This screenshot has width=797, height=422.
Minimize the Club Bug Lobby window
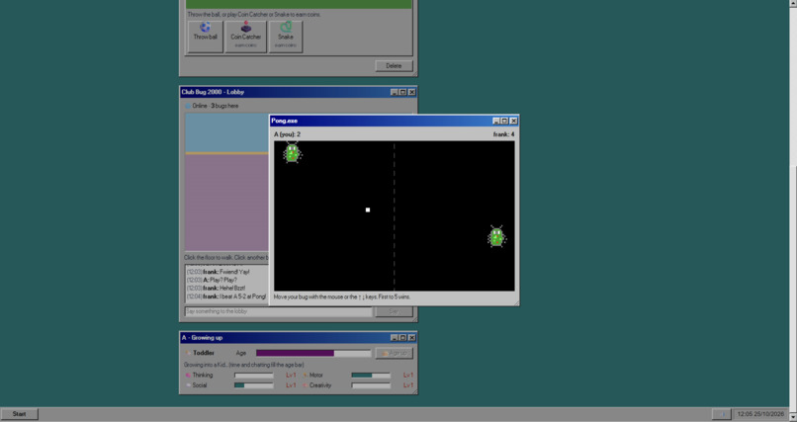click(394, 92)
